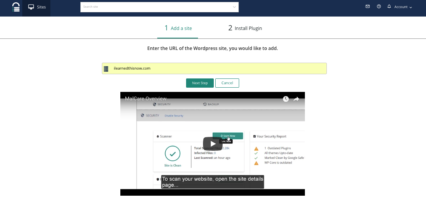Click the Scan Now button in video
This screenshot has height=213, width=426.
(228, 136)
